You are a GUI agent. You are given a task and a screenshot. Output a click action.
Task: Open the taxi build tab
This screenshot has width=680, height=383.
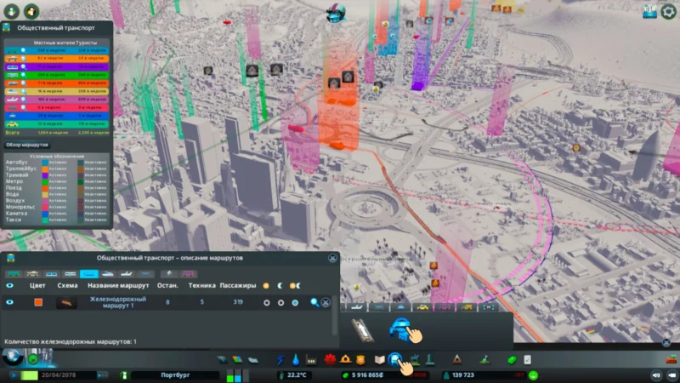click(x=422, y=307)
